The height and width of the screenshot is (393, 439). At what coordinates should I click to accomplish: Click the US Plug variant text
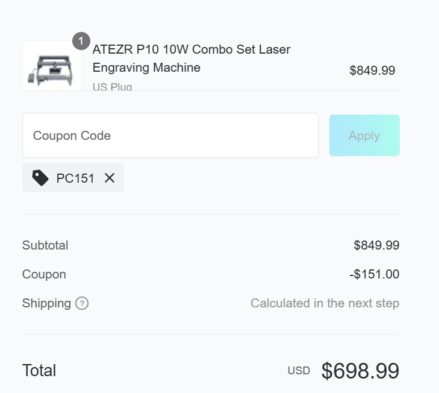coord(112,86)
